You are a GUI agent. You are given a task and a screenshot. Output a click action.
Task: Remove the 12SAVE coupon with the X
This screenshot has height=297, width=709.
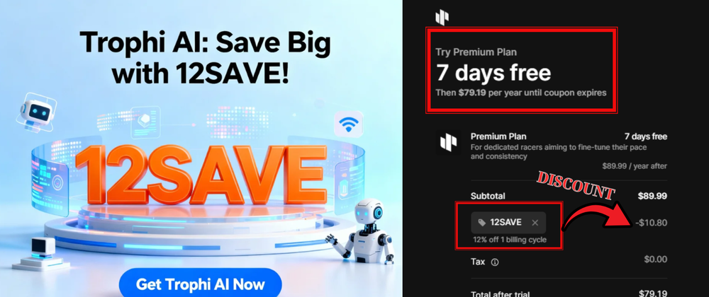tap(535, 223)
